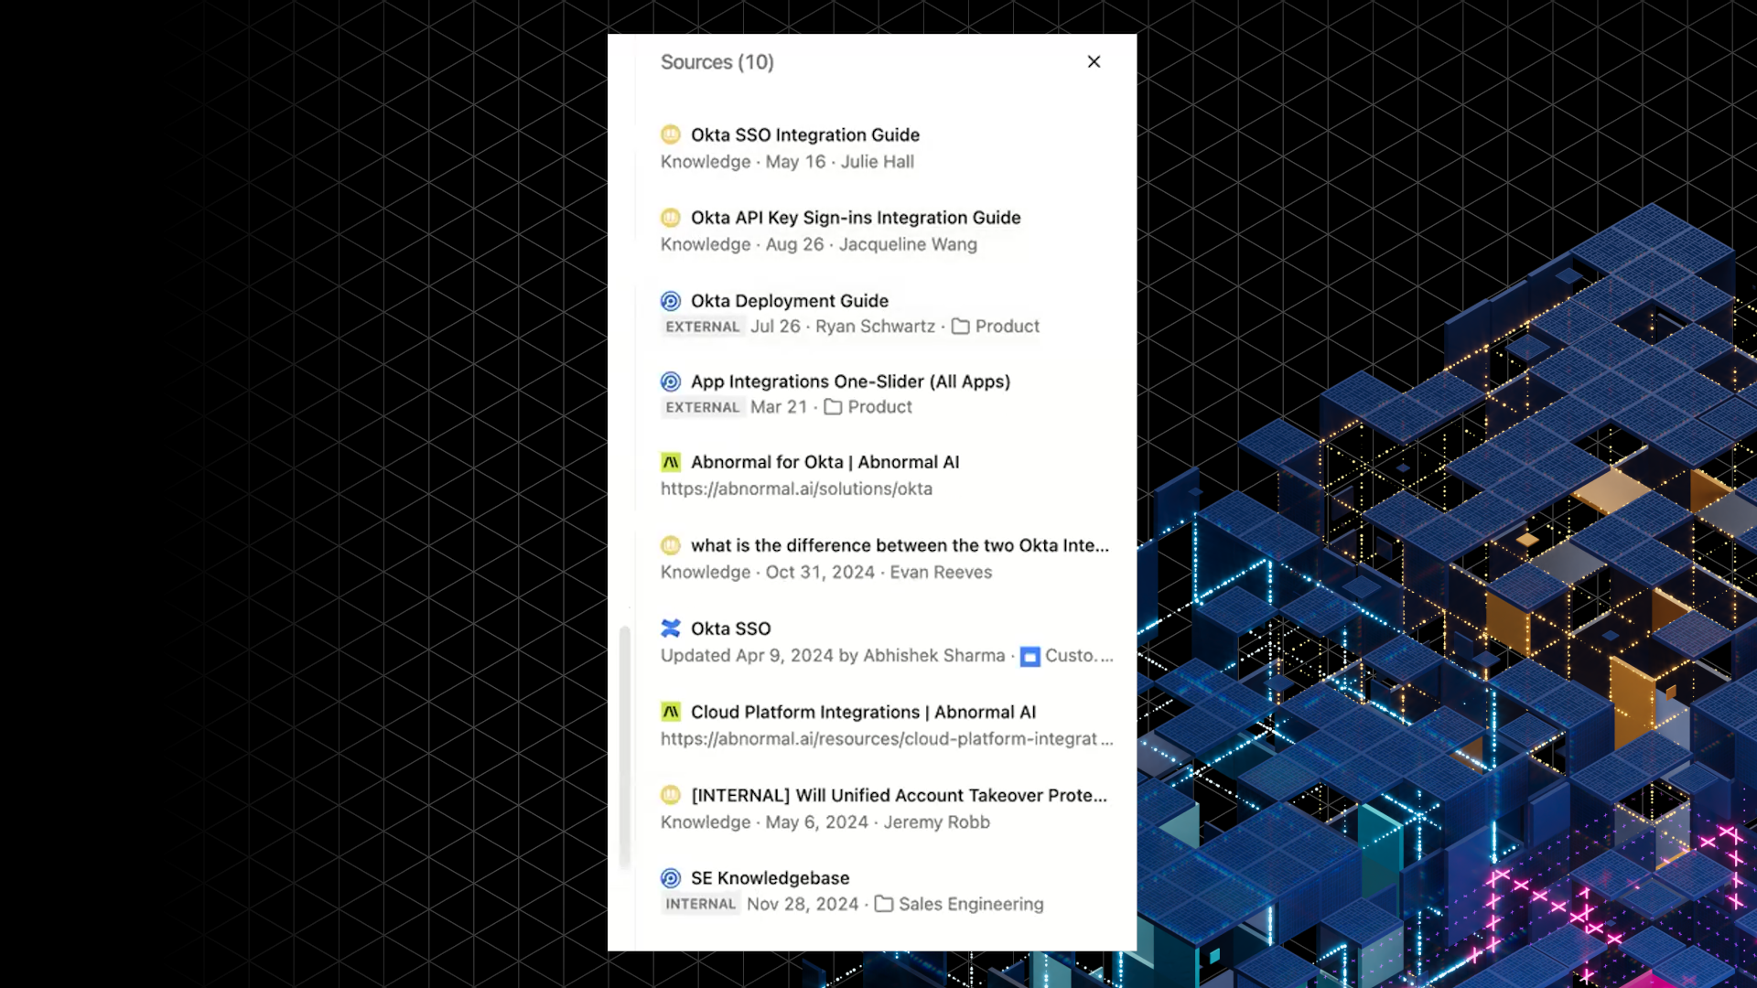Click the folder icon beside Sales Engineering

point(884,904)
